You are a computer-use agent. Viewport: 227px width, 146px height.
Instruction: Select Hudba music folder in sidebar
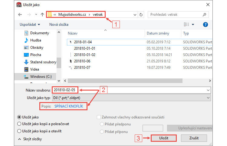35,40
